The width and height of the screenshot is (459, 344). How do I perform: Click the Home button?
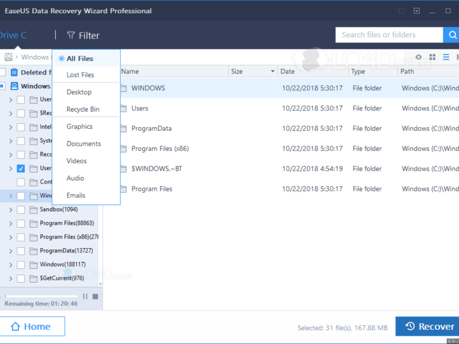coord(32,326)
